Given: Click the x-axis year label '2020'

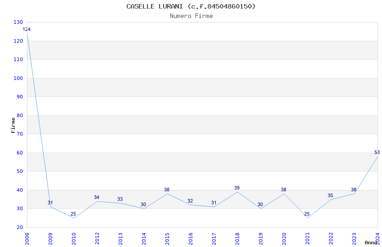Looking at the screenshot, I should 284,239.
